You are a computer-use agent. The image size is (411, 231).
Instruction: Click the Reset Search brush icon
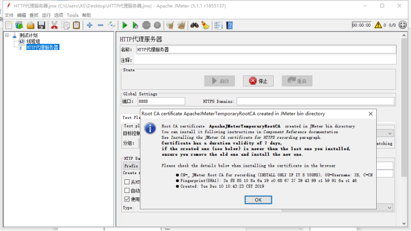coord(205,25)
